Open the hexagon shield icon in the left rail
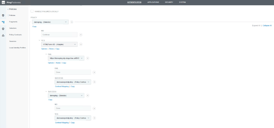This screenshot has width=274, height=128. point(3,29)
